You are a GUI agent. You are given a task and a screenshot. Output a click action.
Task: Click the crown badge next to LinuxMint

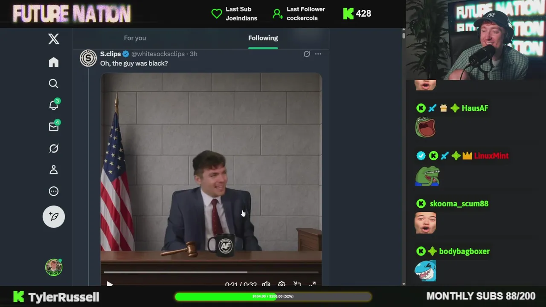click(x=468, y=156)
